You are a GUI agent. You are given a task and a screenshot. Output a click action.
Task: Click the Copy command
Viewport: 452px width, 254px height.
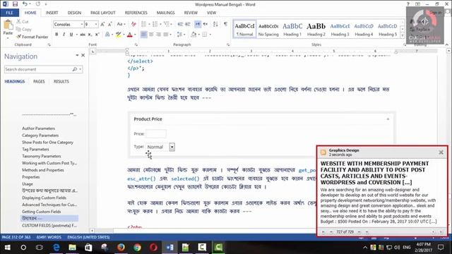click(x=23, y=29)
